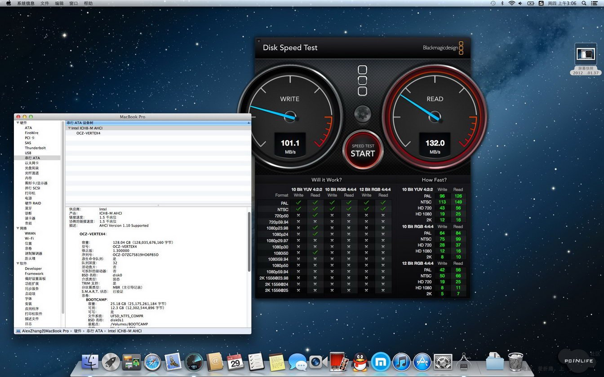
Task: Open the 窗口 menu
Action: click(74, 3)
